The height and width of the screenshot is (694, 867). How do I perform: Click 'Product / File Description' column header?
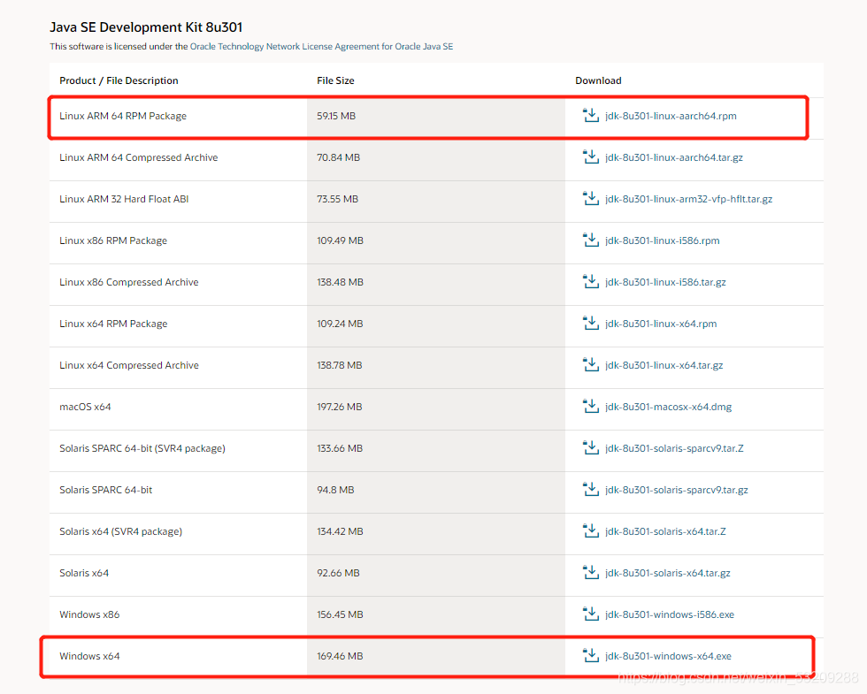(x=119, y=80)
